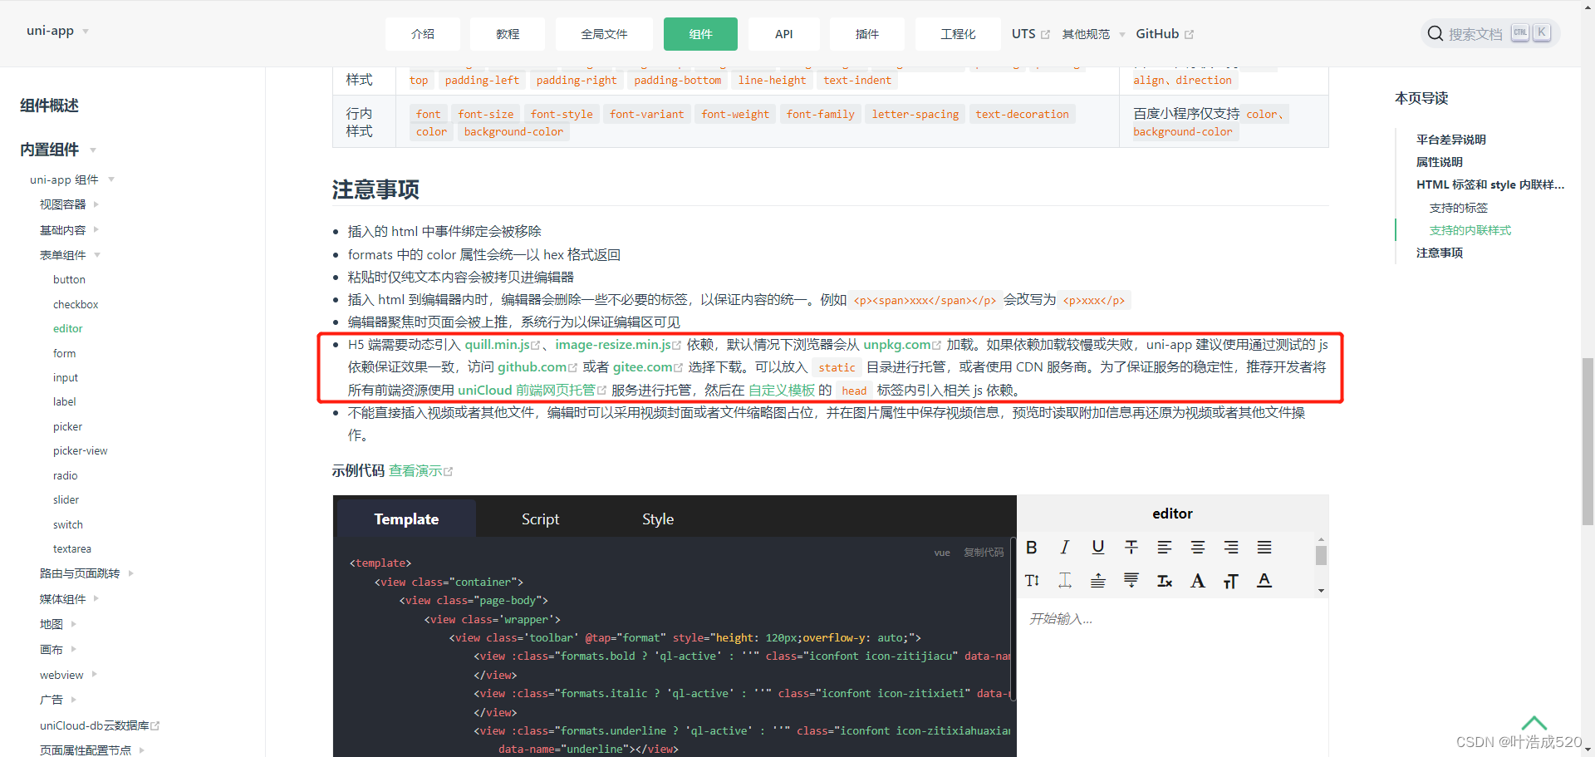The height and width of the screenshot is (757, 1595).
Task: Toggle underline in the editor toolbar
Action: click(1097, 547)
